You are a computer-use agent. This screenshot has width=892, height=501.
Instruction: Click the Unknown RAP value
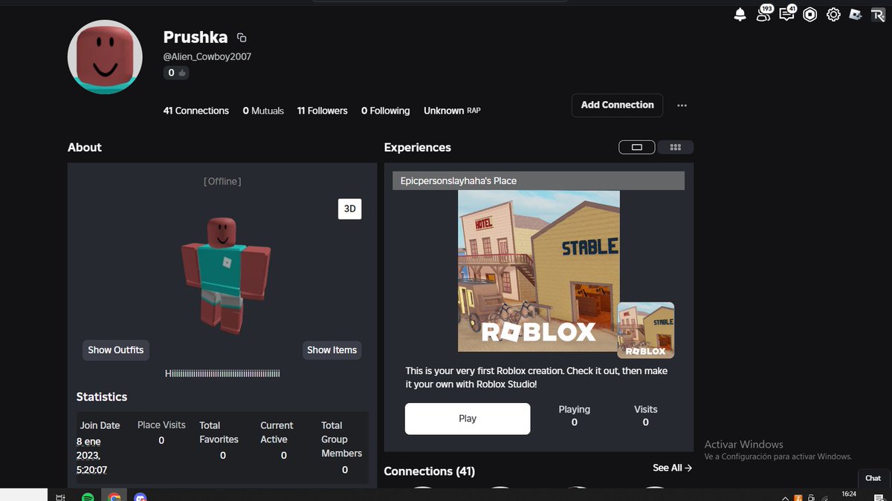pos(452,111)
